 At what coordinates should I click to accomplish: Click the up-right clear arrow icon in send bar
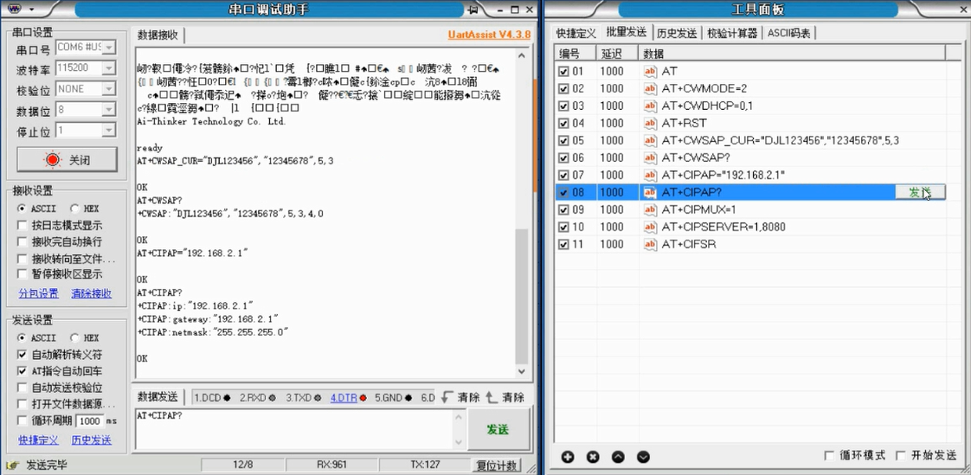[492, 397]
